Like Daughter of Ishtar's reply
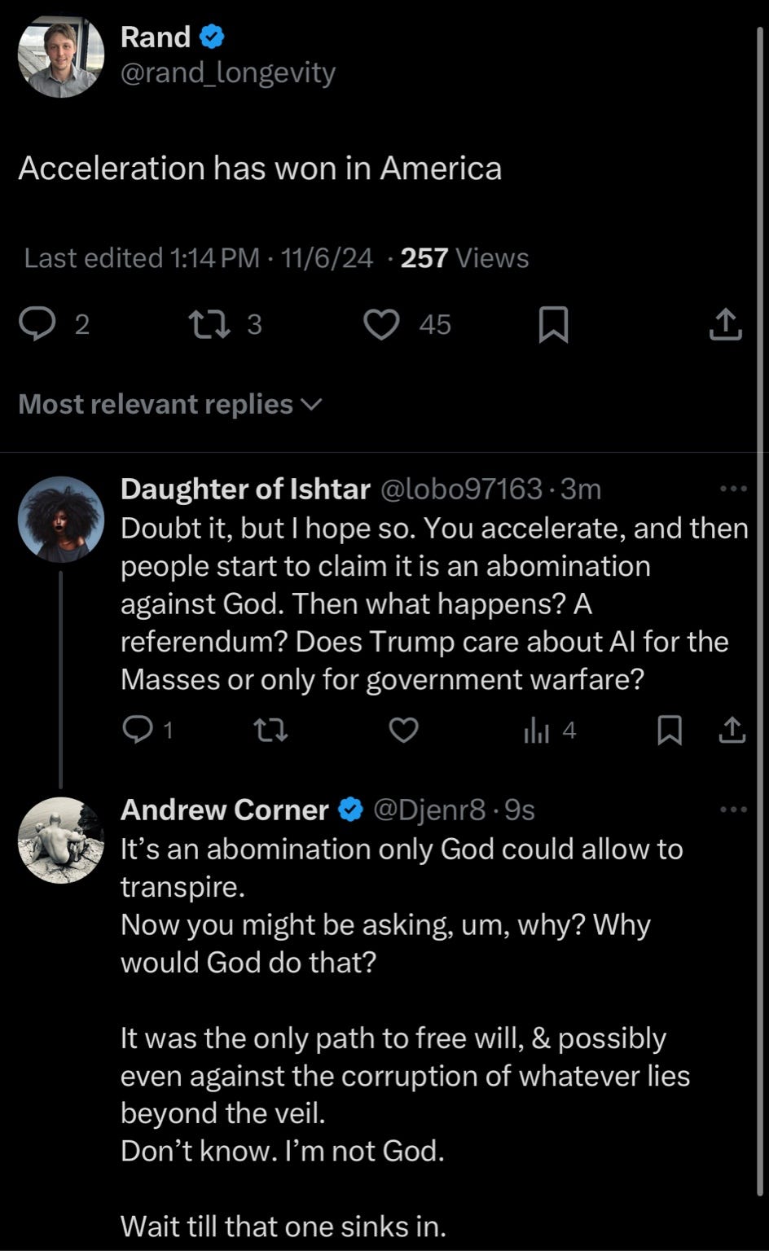 (x=403, y=731)
